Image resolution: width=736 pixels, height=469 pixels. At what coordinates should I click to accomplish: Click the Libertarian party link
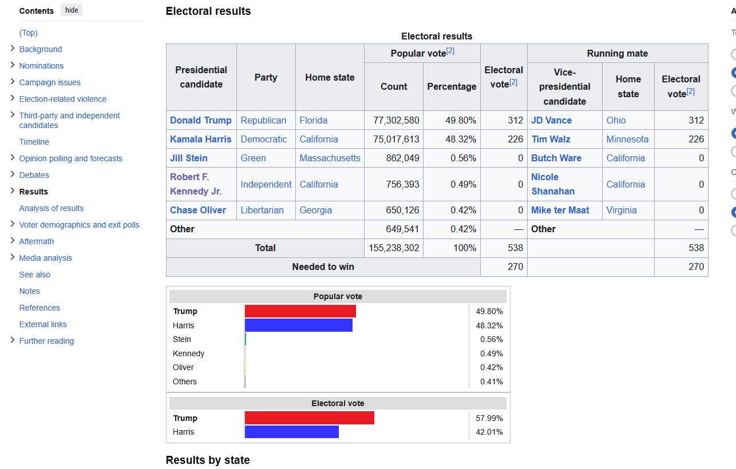tap(262, 210)
